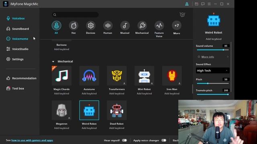Open the feedback chat icon
Viewport: 257px width, 144px height.
(x=203, y=4)
